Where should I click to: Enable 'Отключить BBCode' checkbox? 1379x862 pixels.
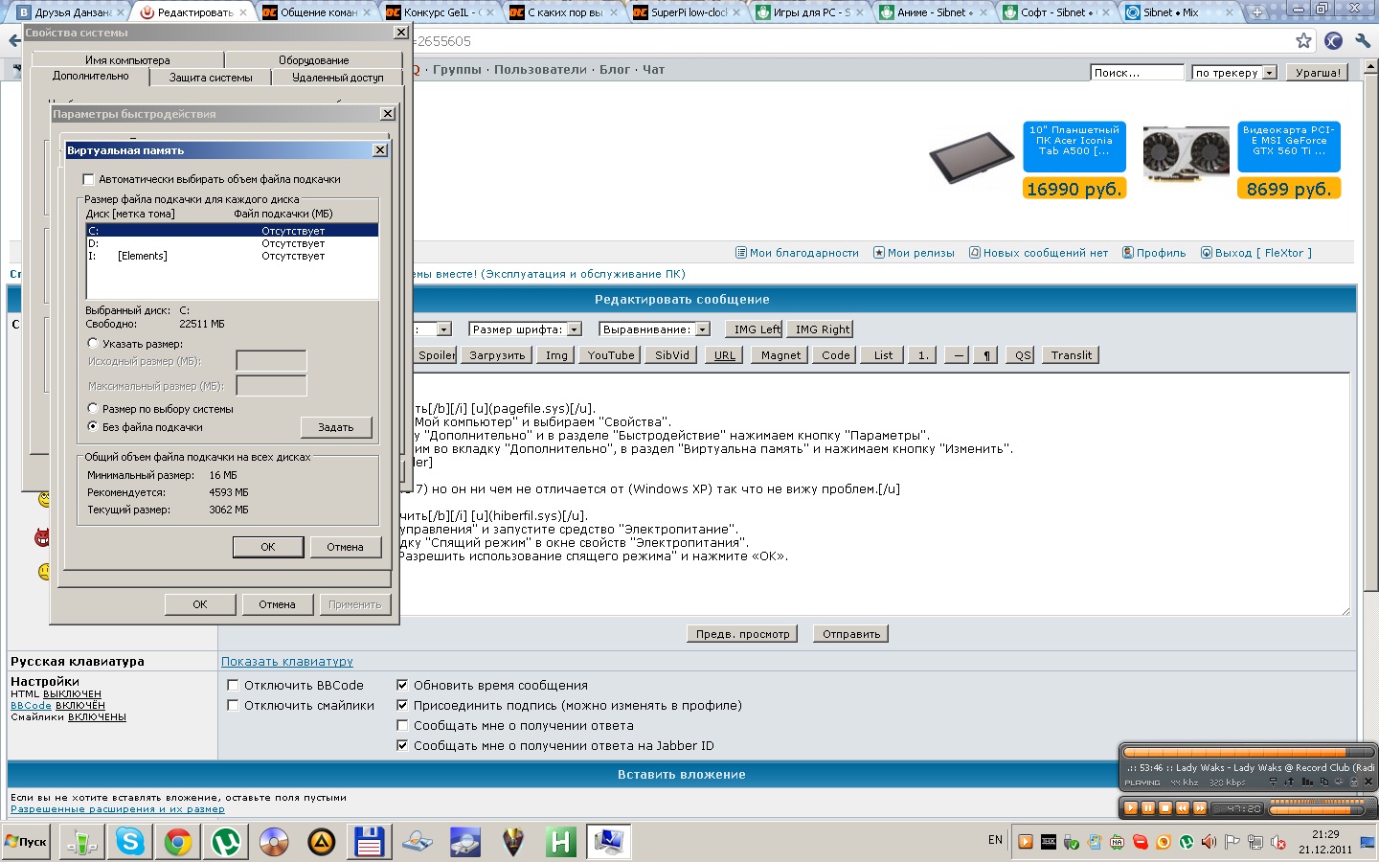click(x=232, y=685)
